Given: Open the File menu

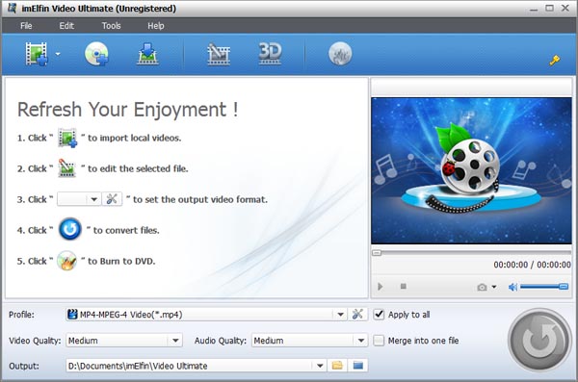Looking at the screenshot, I should click(x=26, y=26).
